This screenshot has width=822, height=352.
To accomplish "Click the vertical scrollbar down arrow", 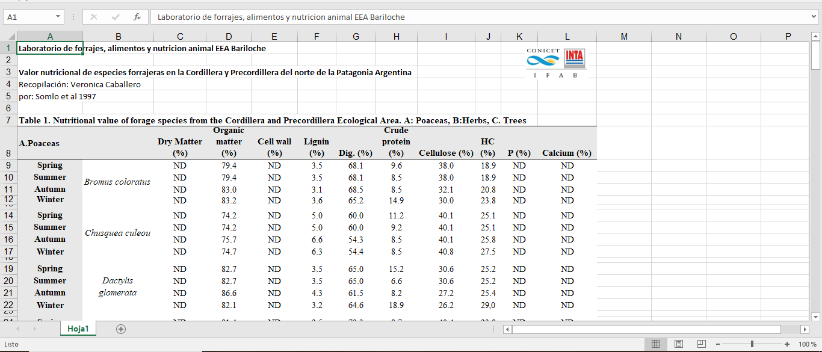I will (815, 316).
